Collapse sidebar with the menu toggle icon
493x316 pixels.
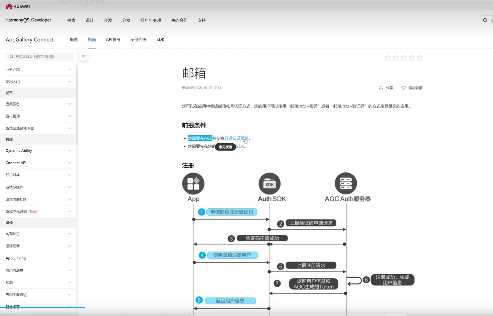[84, 57]
